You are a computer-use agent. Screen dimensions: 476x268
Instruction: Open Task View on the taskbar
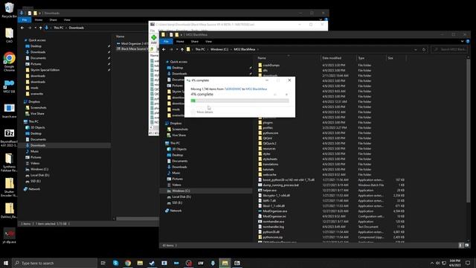click(103, 263)
